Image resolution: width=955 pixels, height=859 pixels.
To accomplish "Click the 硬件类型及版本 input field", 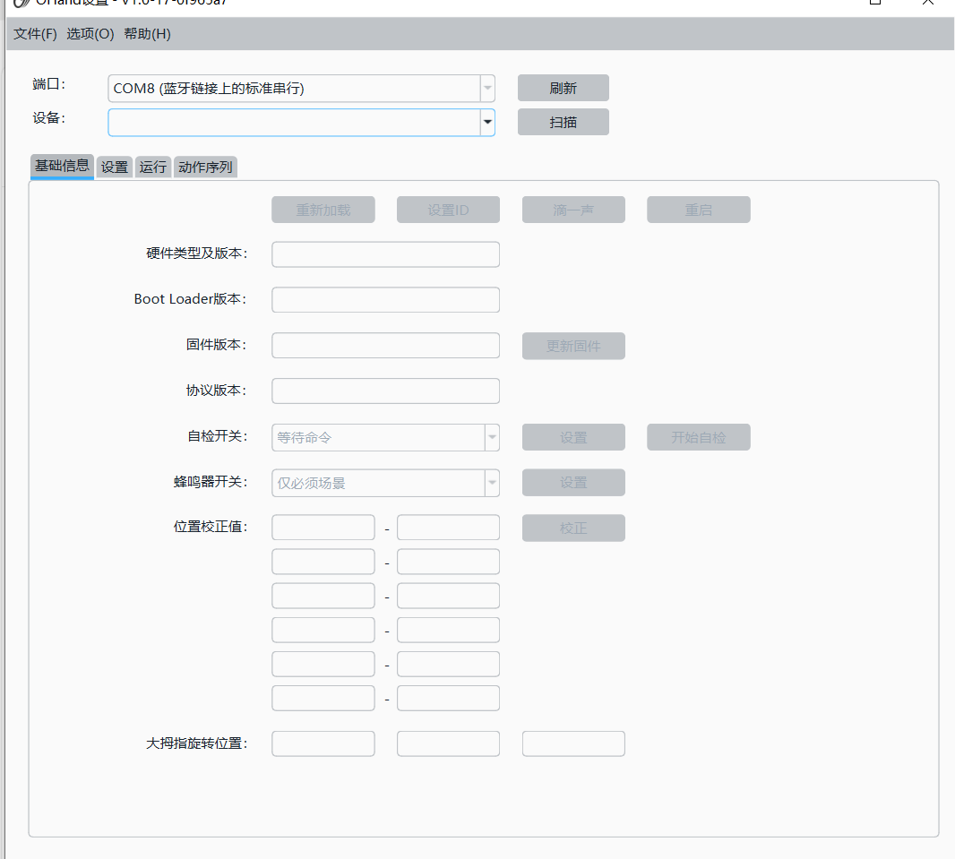I will pos(385,254).
